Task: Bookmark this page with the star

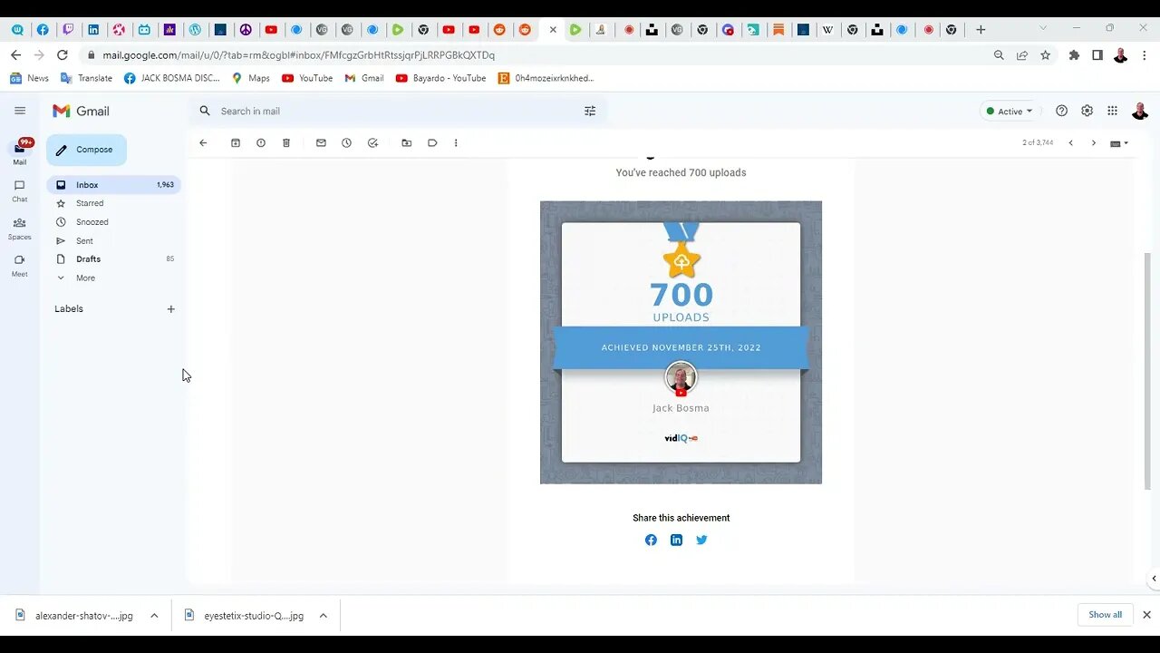Action: [x=1045, y=55]
